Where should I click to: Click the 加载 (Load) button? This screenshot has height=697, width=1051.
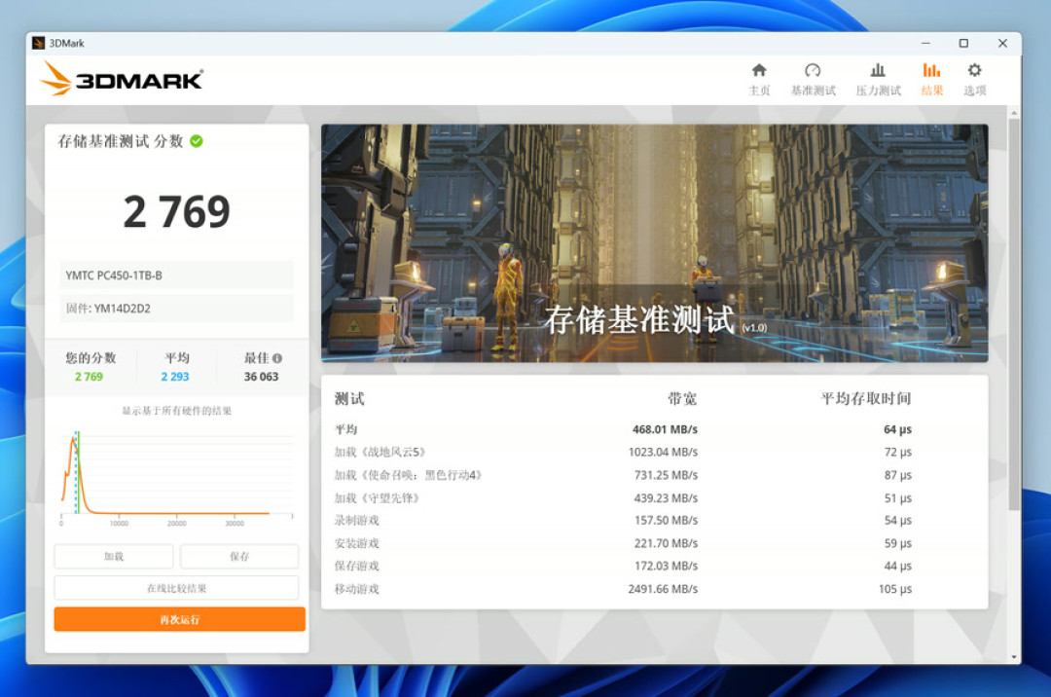[114, 556]
